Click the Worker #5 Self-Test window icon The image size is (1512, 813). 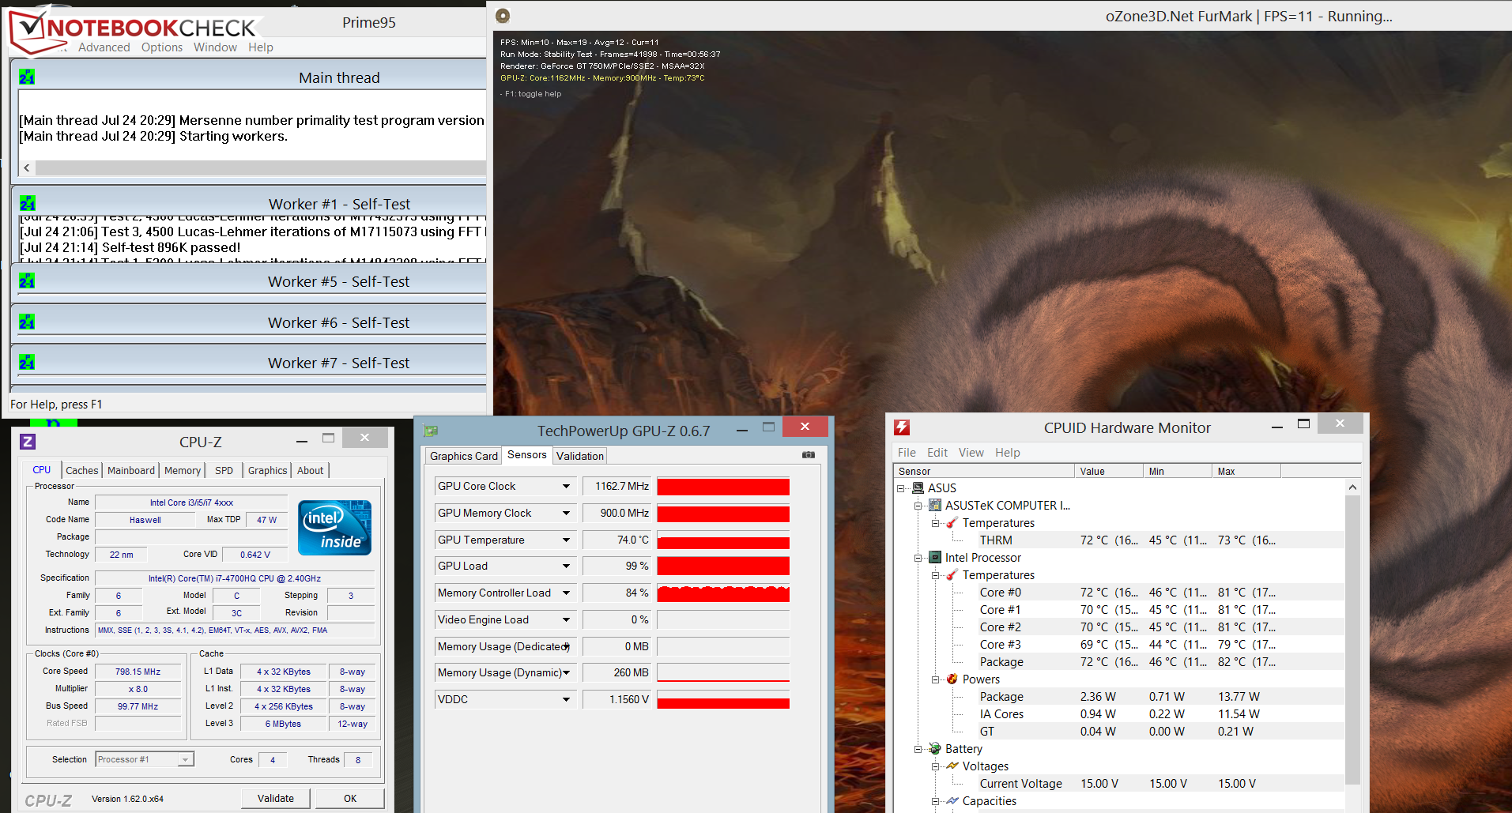pyautogui.click(x=27, y=280)
